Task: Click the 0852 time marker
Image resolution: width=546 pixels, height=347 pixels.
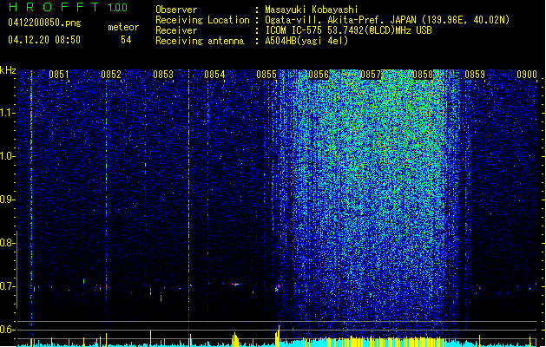Action: 111,75
